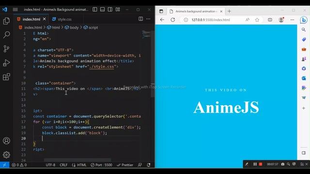310x174 pixels.
Task: Click Prettier status bar item
Action: coord(125,165)
